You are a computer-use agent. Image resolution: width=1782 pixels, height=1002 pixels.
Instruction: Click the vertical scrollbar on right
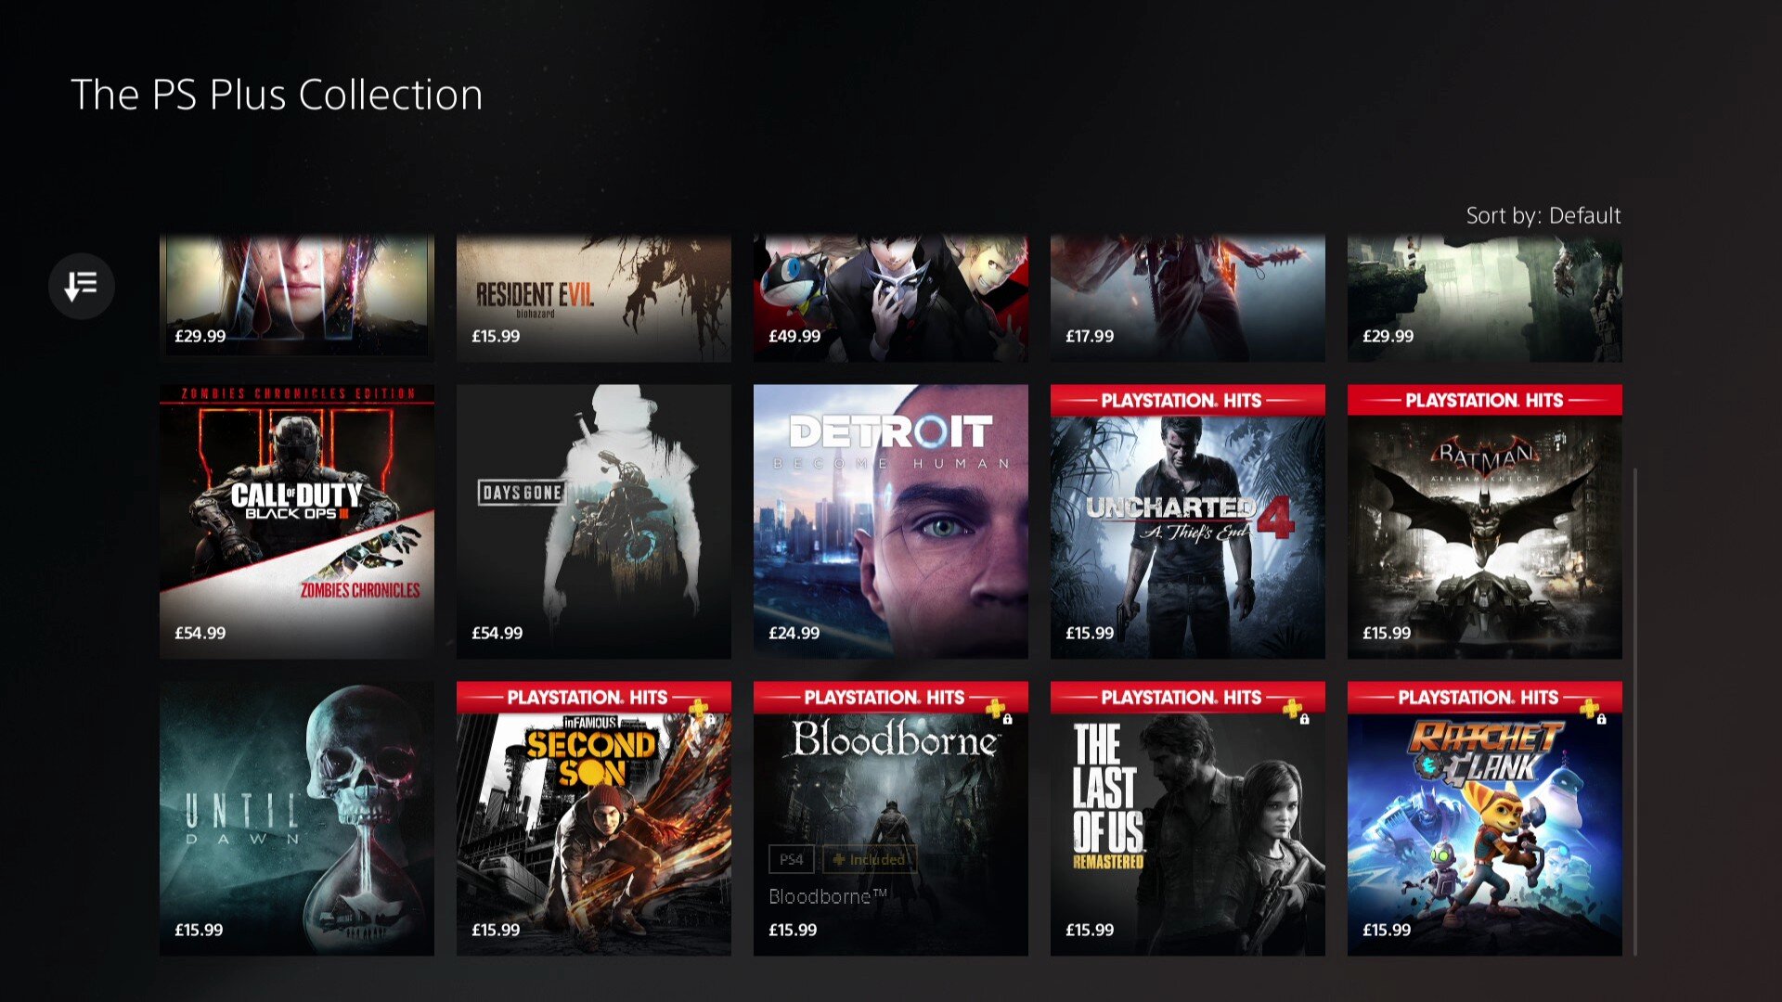(1634, 710)
